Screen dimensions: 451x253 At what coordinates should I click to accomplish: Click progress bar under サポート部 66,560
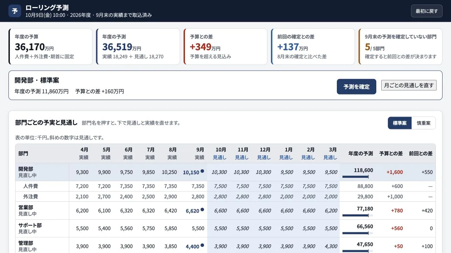point(358,233)
